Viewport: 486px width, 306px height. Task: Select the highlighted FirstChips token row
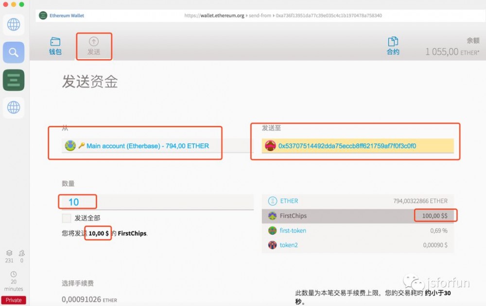340,215
